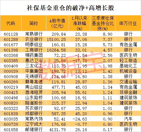Select the name 无锡银行
The height and width of the screenshot is (132, 141).
pyautogui.click(x=34, y=76)
